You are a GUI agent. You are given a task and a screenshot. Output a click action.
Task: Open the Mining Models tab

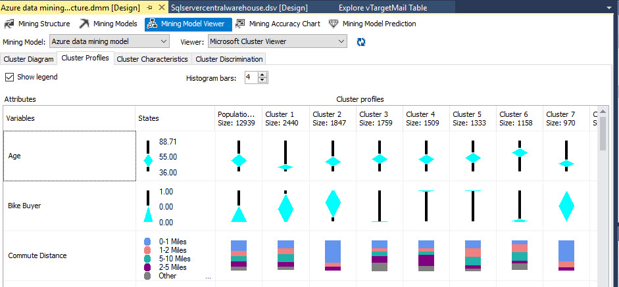(108, 24)
